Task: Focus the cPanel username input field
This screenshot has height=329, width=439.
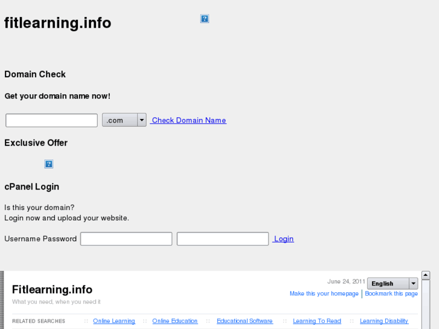Action: 126,239
